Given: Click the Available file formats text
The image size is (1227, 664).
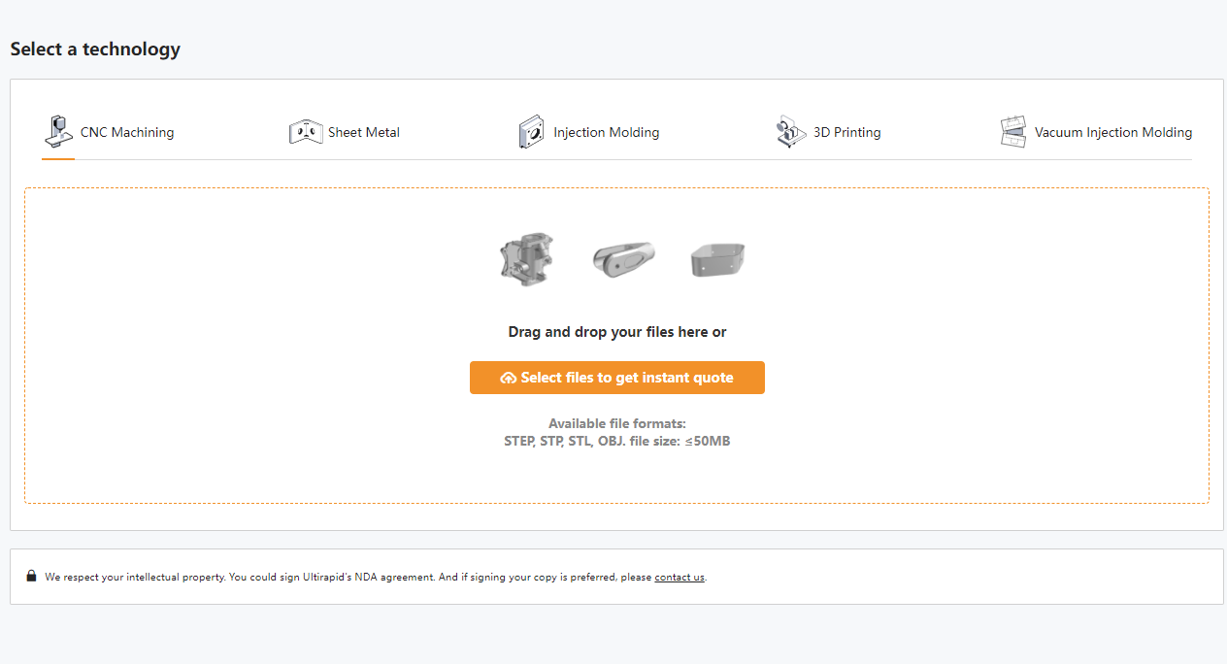Looking at the screenshot, I should (x=617, y=423).
